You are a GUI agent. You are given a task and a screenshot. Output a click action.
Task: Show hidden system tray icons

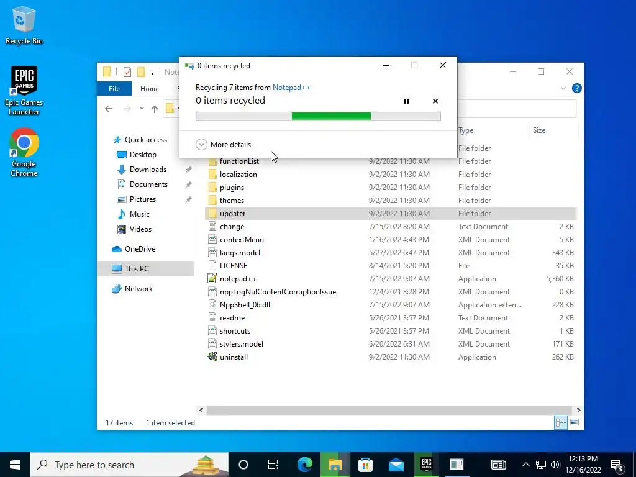[x=525, y=465]
